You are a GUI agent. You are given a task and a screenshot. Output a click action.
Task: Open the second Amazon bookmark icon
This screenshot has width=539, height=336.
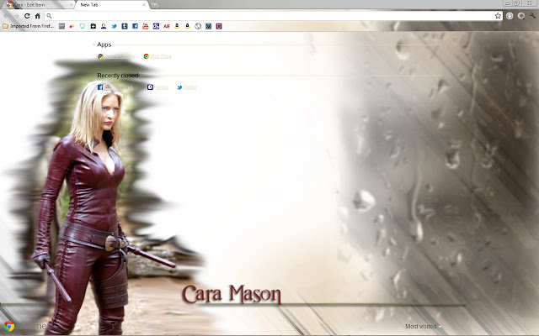click(x=187, y=26)
